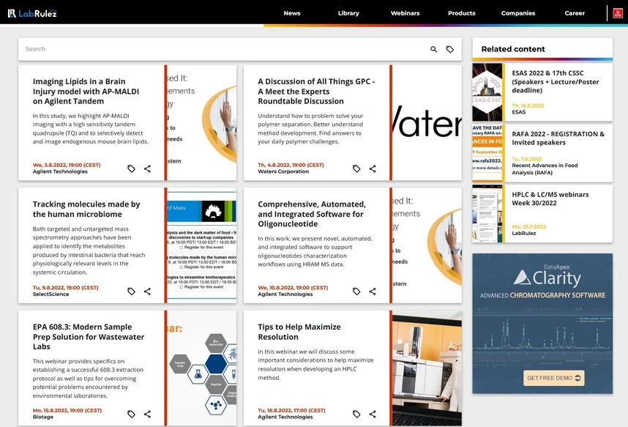The width and height of the screenshot is (628, 427).
Task: Click the search magnifier icon
Action: pyautogui.click(x=434, y=49)
